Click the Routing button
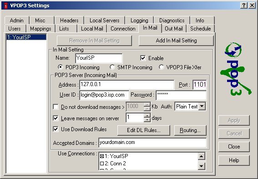 pos(190,130)
